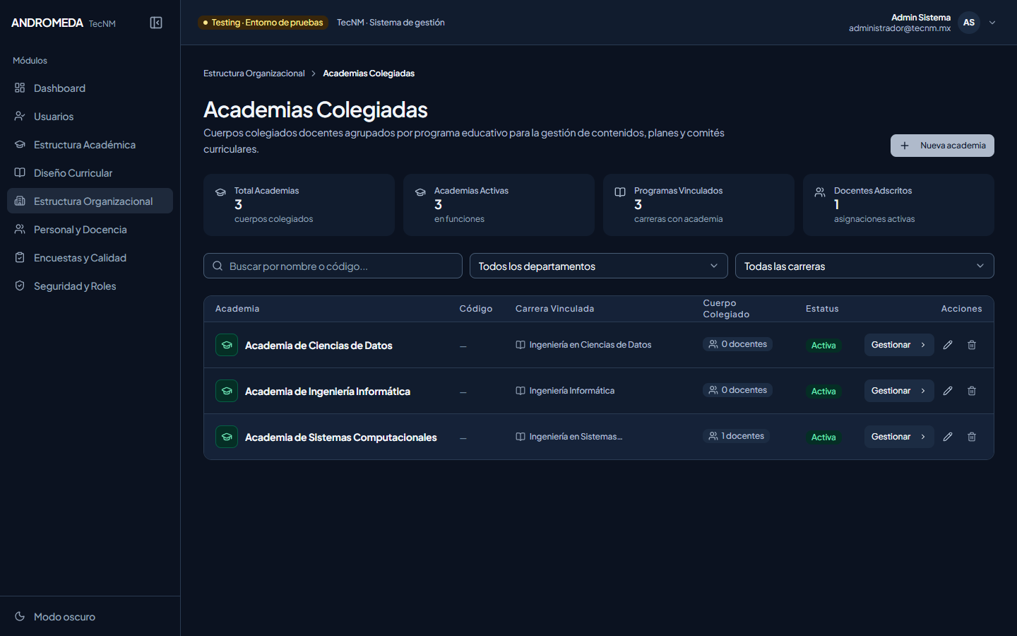Click the ANDROMEDA TecNM logo
1017x636 pixels.
pos(64,23)
